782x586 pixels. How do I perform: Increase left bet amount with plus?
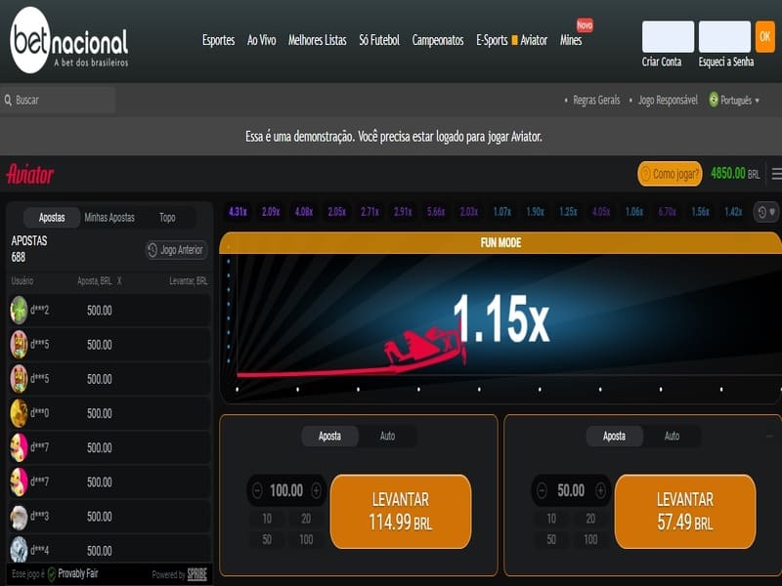click(x=317, y=490)
